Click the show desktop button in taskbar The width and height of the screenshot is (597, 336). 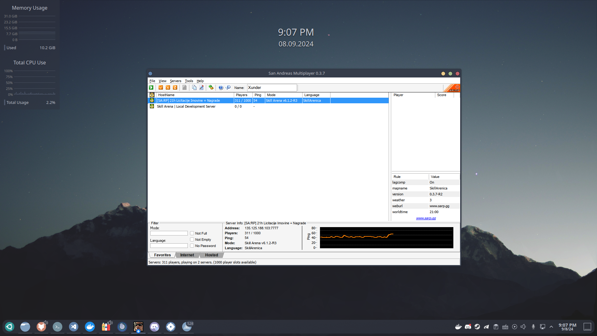[x=587, y=327]
